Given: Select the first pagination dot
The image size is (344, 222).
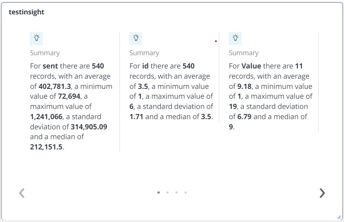Looking at the screenshot, I should tap(158, 193).
